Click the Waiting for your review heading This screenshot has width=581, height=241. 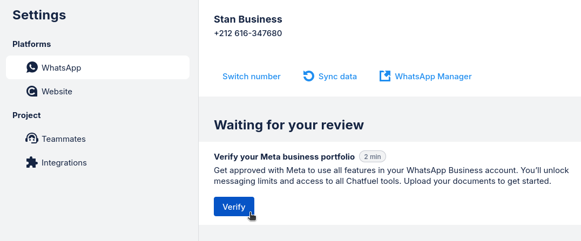point(289,125)
